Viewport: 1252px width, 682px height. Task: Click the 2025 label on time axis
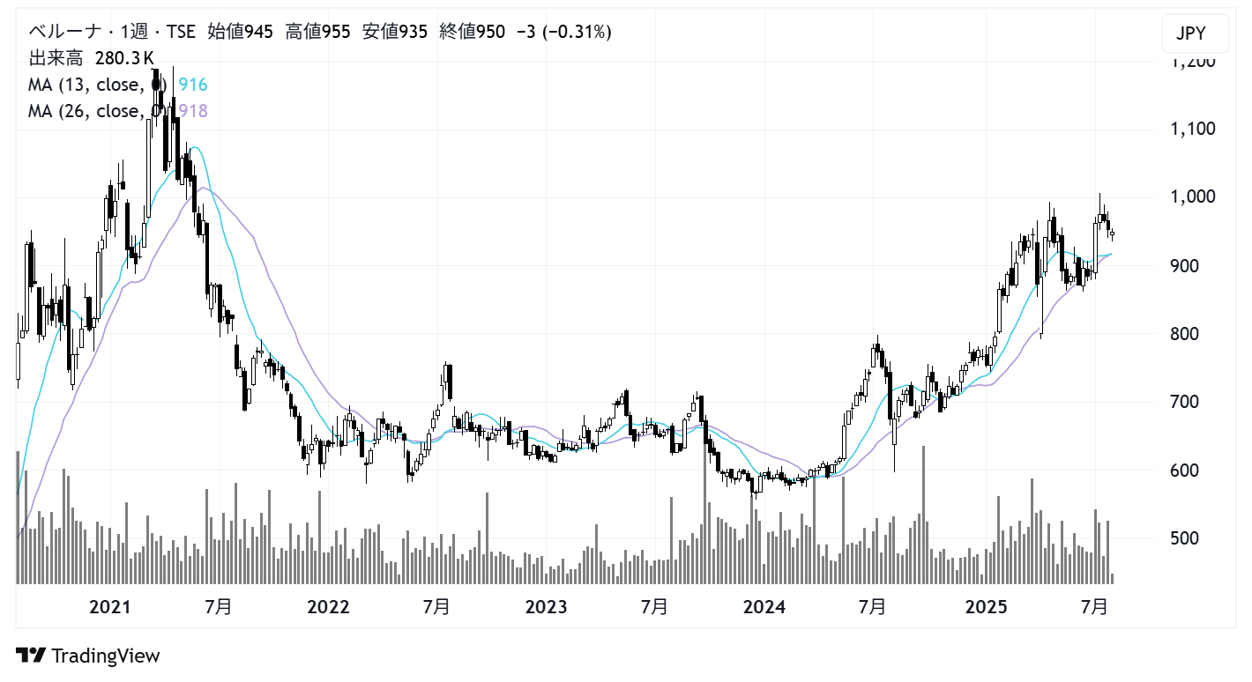point(986,607)
